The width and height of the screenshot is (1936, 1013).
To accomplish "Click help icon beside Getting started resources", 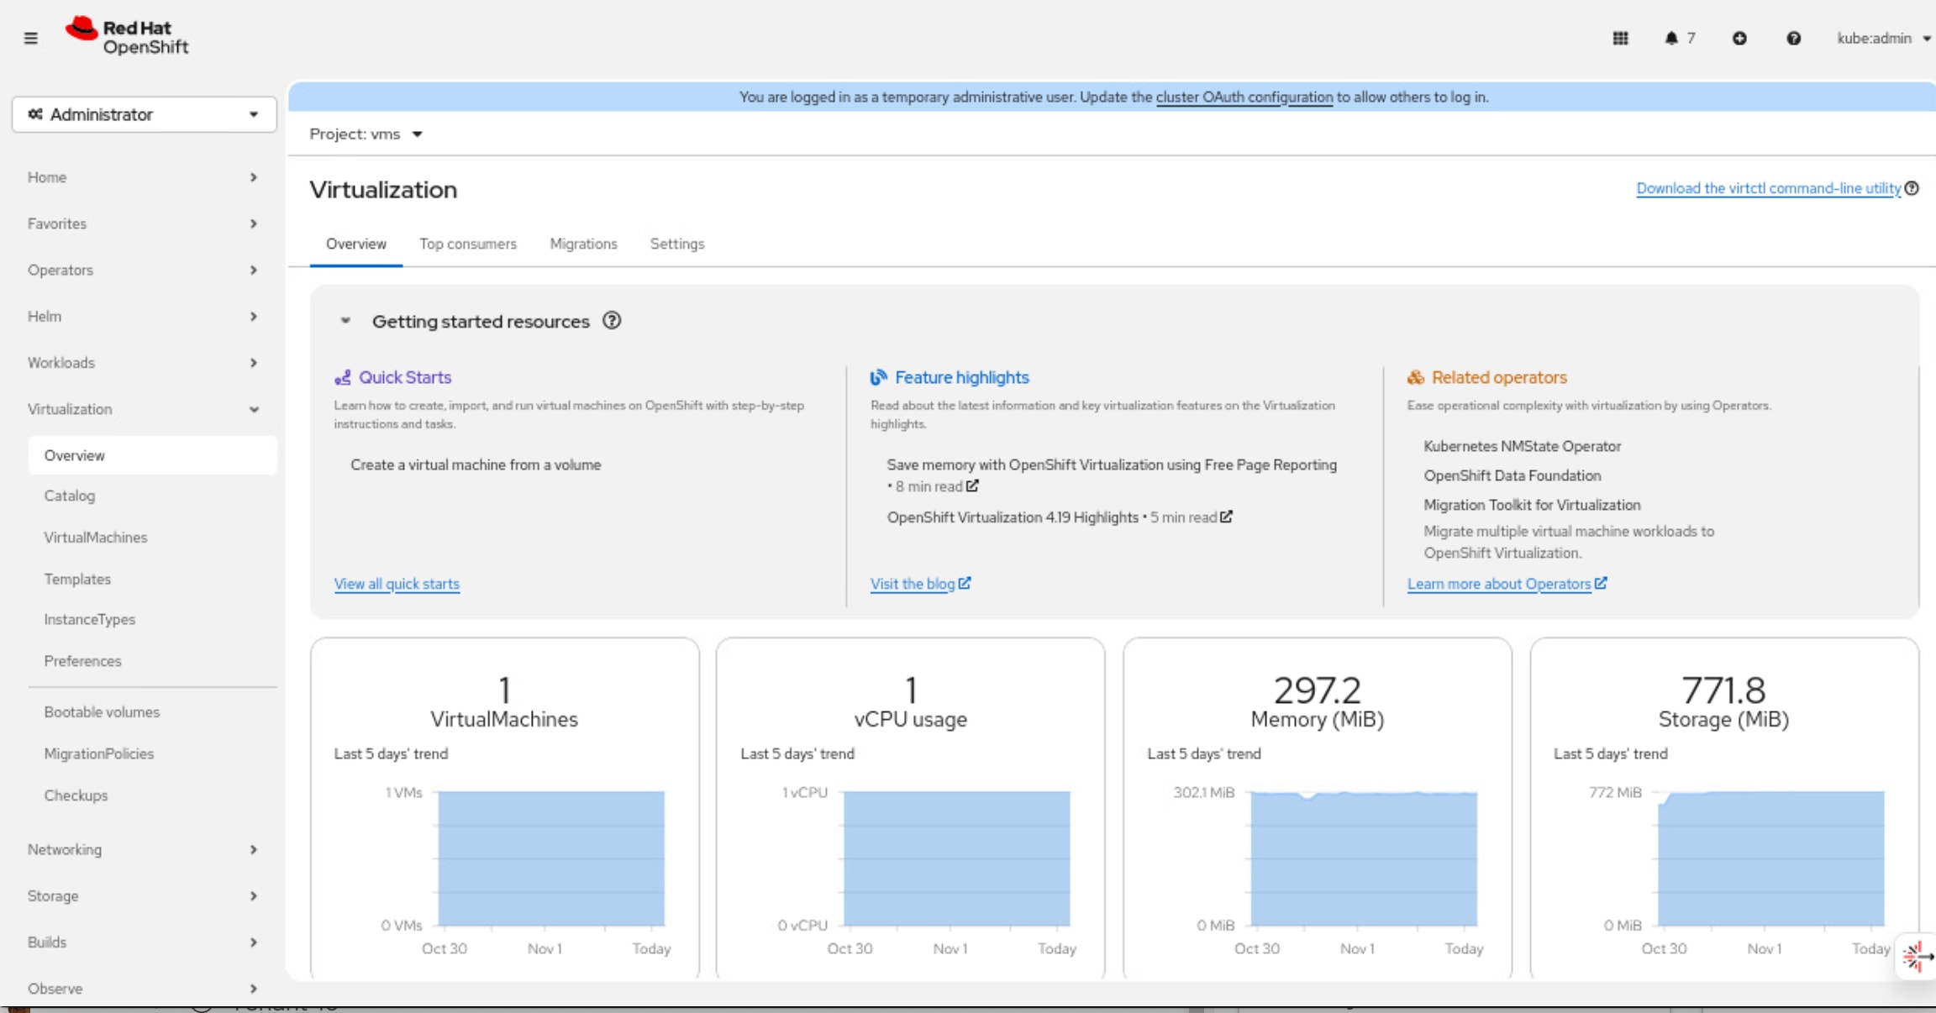I will tap(612, 321).
